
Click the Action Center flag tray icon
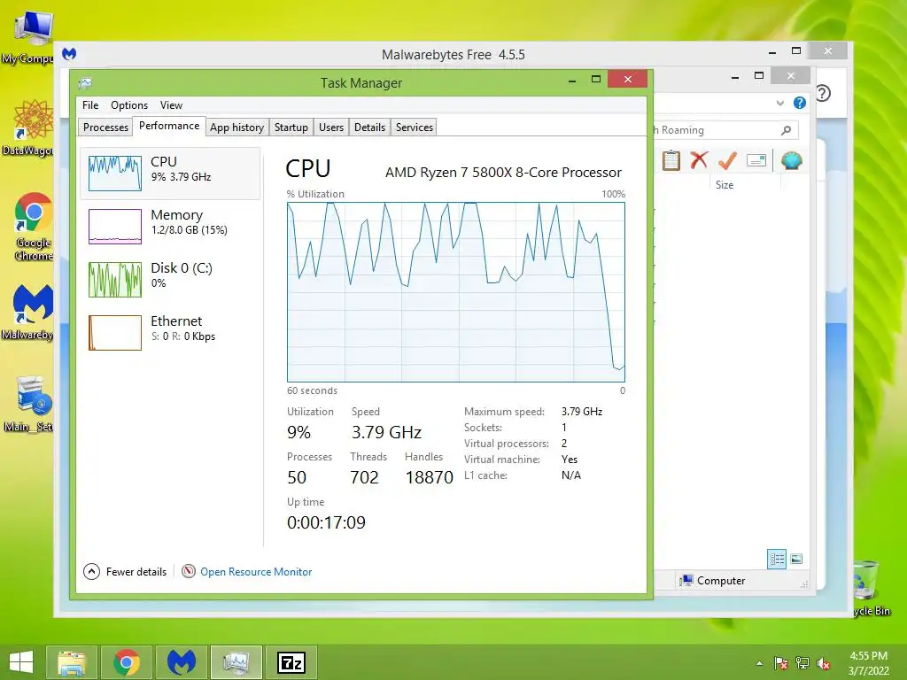pyautogui.click(x=780, y=663)
